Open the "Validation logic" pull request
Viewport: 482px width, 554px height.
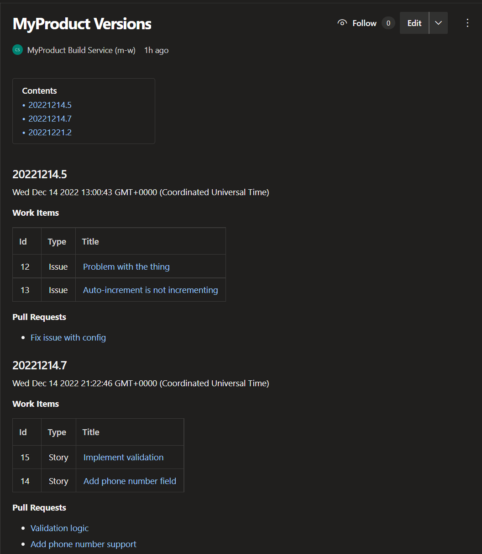point(59,528)
